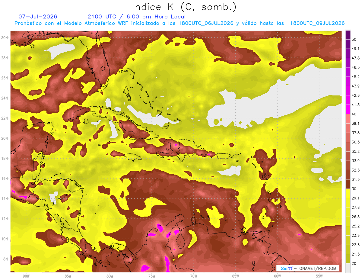Viewport: 362px width, 280px height.
Task: Click the '40' color scale value
Action: [x=354, y=114]
